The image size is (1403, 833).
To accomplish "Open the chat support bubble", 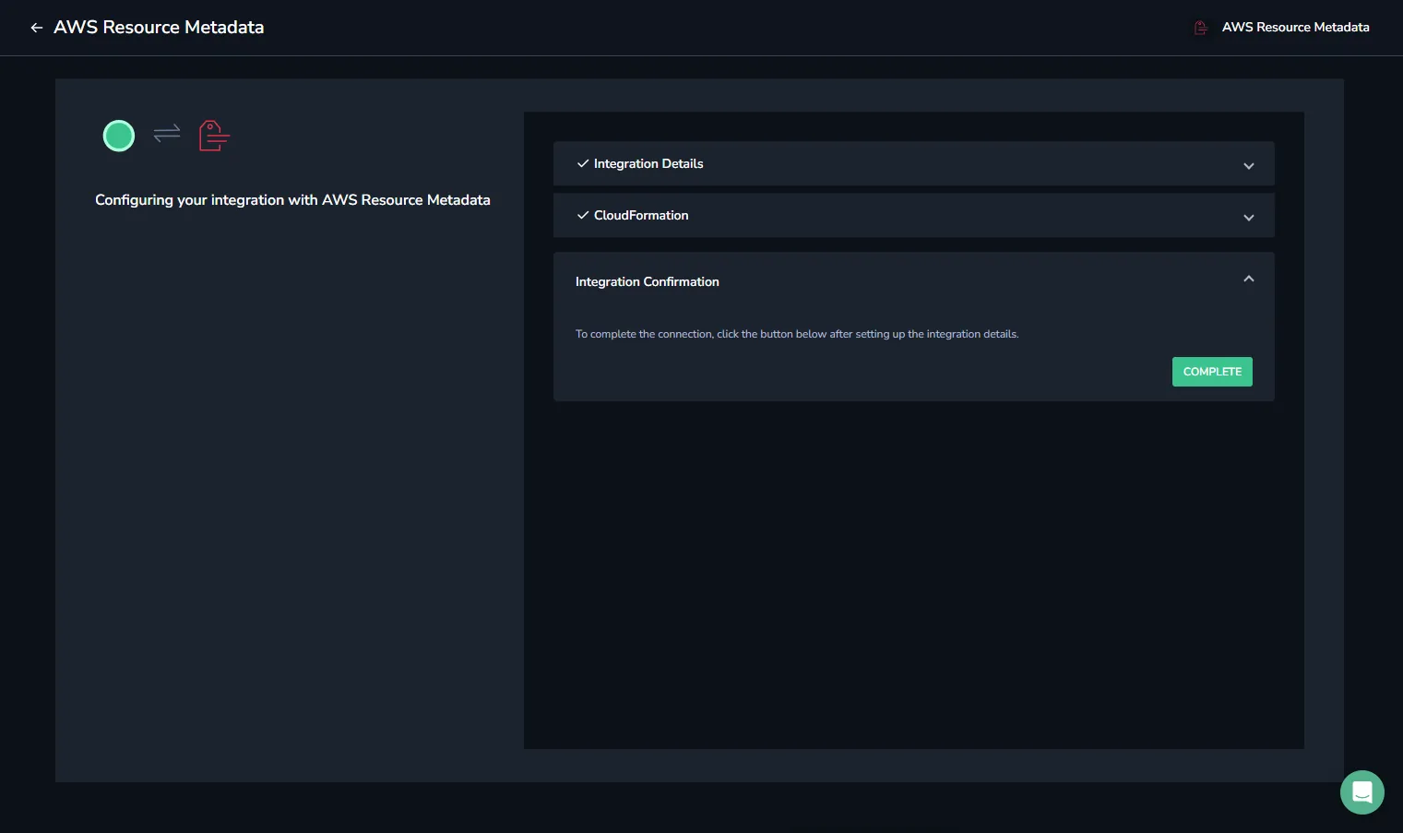I will point(1362,792).
